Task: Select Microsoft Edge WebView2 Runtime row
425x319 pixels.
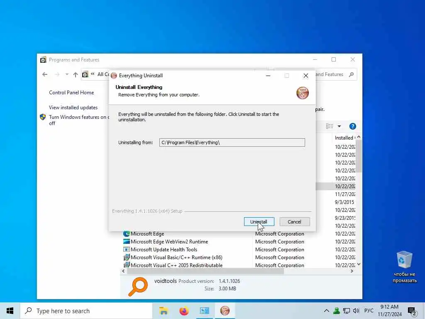Action: [x=239, y=242]
